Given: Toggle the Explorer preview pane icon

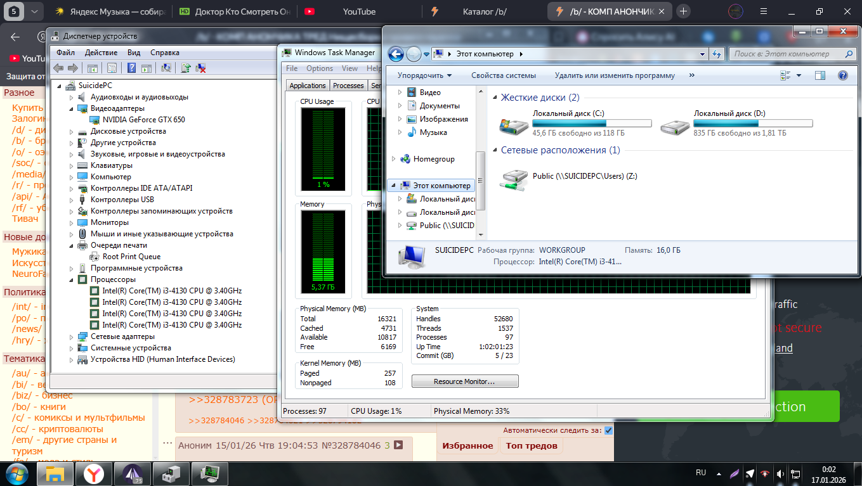Looking at the screenshot, I should click(x=820, y=75).
